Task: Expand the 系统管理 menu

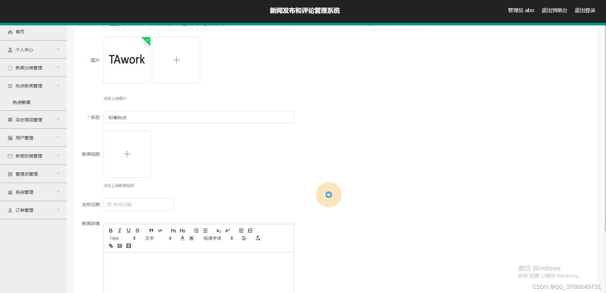Action: 33,192
